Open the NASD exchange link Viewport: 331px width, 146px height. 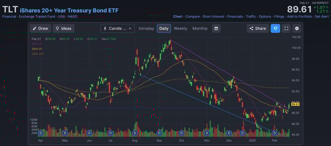pos(73,17)
